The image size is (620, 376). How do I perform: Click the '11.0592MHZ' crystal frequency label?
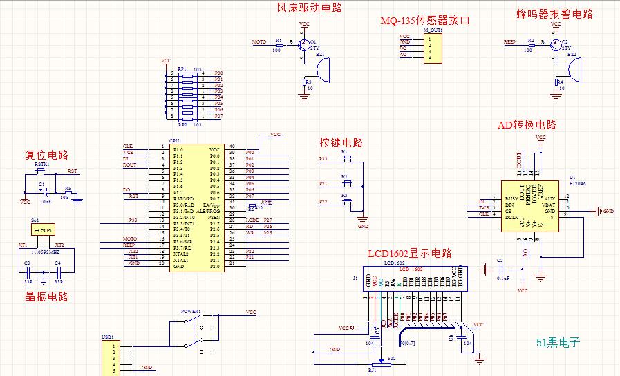46,252
